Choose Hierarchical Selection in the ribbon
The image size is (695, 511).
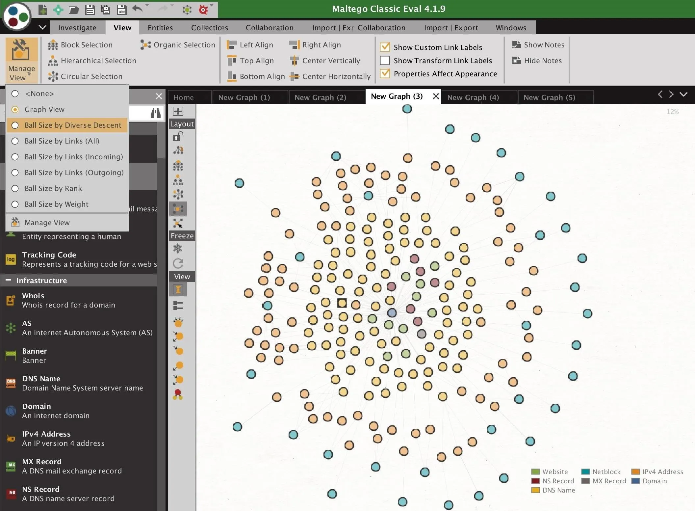pyautogui.click(x=92, y=61)
